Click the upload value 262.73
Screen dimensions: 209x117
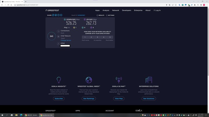[91, 23]
